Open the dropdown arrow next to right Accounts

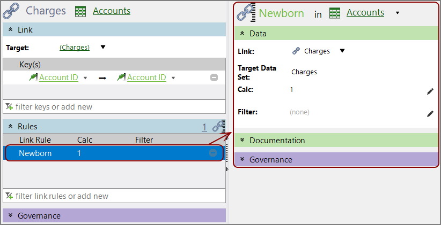[398, 13]
